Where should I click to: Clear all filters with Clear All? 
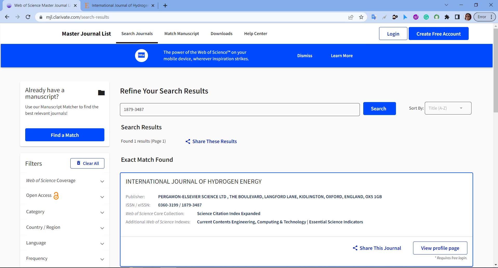(87, 163)
